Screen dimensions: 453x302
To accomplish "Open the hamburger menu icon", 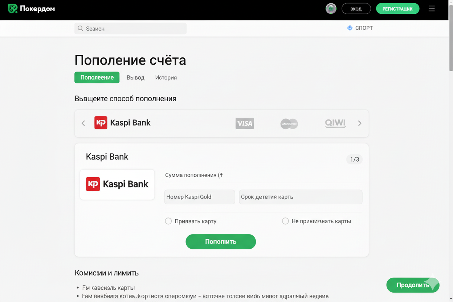I will click(x=432, y=9).
